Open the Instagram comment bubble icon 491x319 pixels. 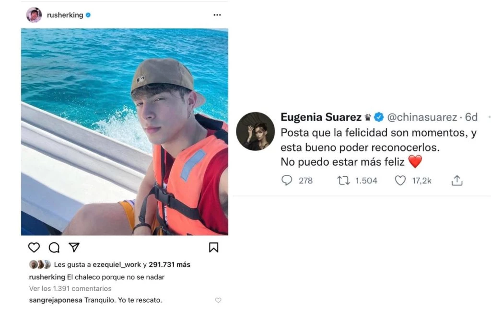pyautogui.click(x=54, y=247)
